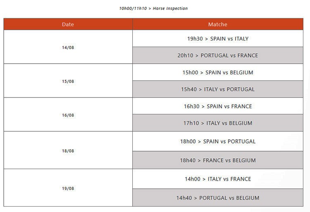310x212 pixels.
Task: Click the 16h30 SPAIN vs FRANCE row
Action: (217, 107)
